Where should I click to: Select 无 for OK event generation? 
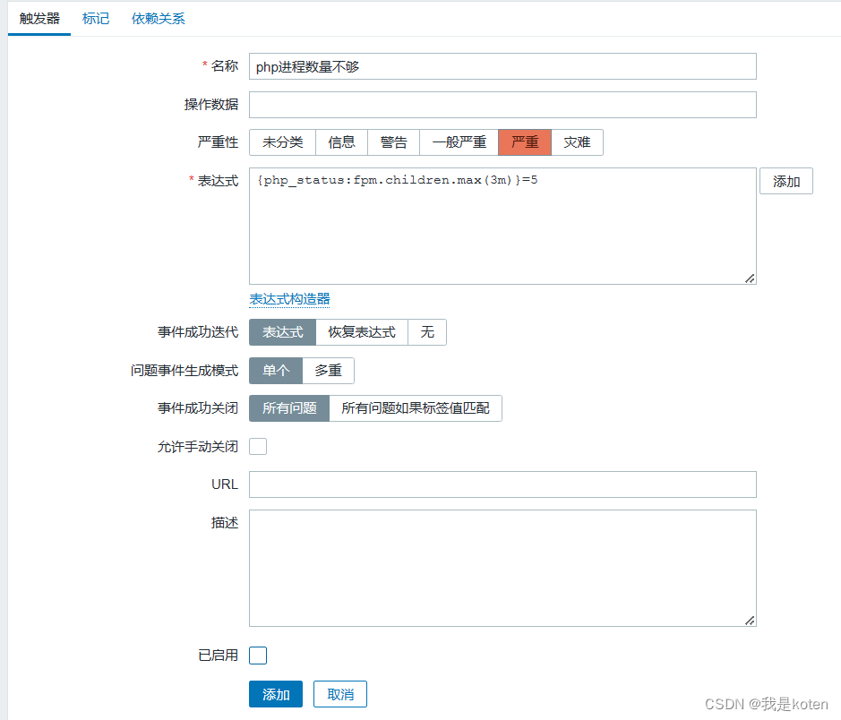point(427,332)
